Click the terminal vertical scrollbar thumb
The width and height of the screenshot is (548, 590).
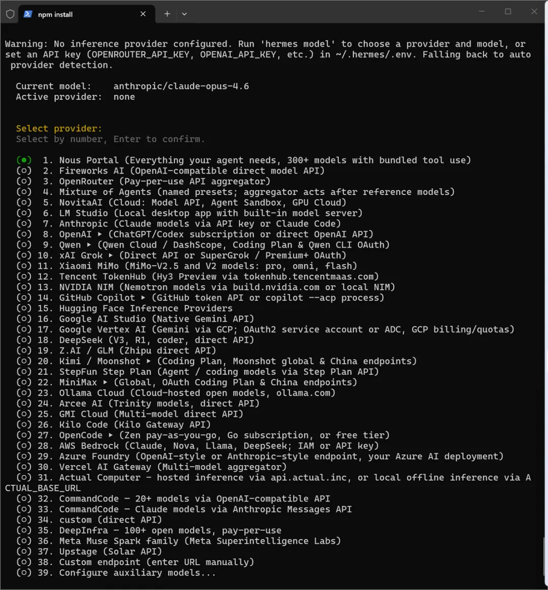pos(545,558)
